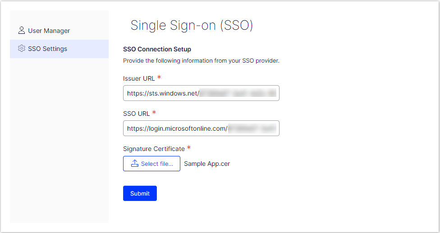
Task: Focus the Issuer URL text field
Action: pos(201,93)
